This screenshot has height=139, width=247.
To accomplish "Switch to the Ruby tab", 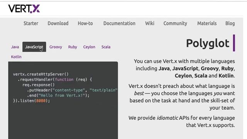I will (73, 47).
